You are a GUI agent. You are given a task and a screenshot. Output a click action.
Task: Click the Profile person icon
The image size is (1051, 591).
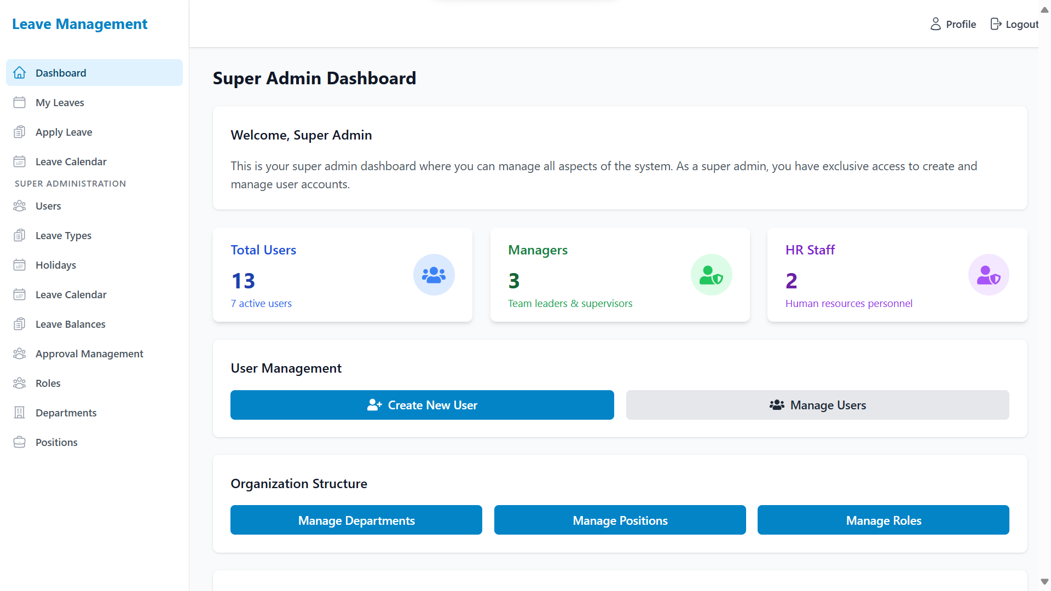click(x=935, y=24)
